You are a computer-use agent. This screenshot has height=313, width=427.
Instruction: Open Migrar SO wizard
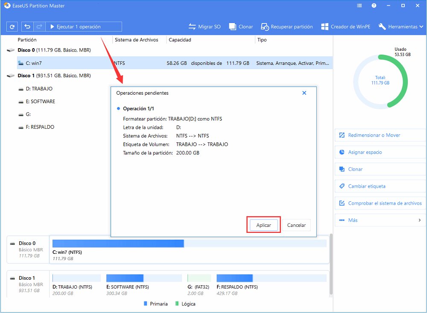(205, 26)
